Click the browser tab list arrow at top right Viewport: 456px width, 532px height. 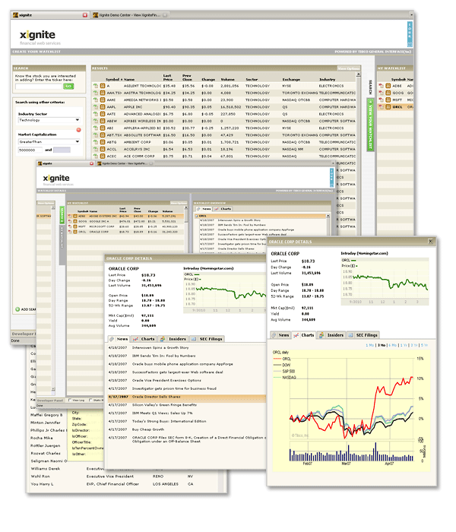(412, 15)
